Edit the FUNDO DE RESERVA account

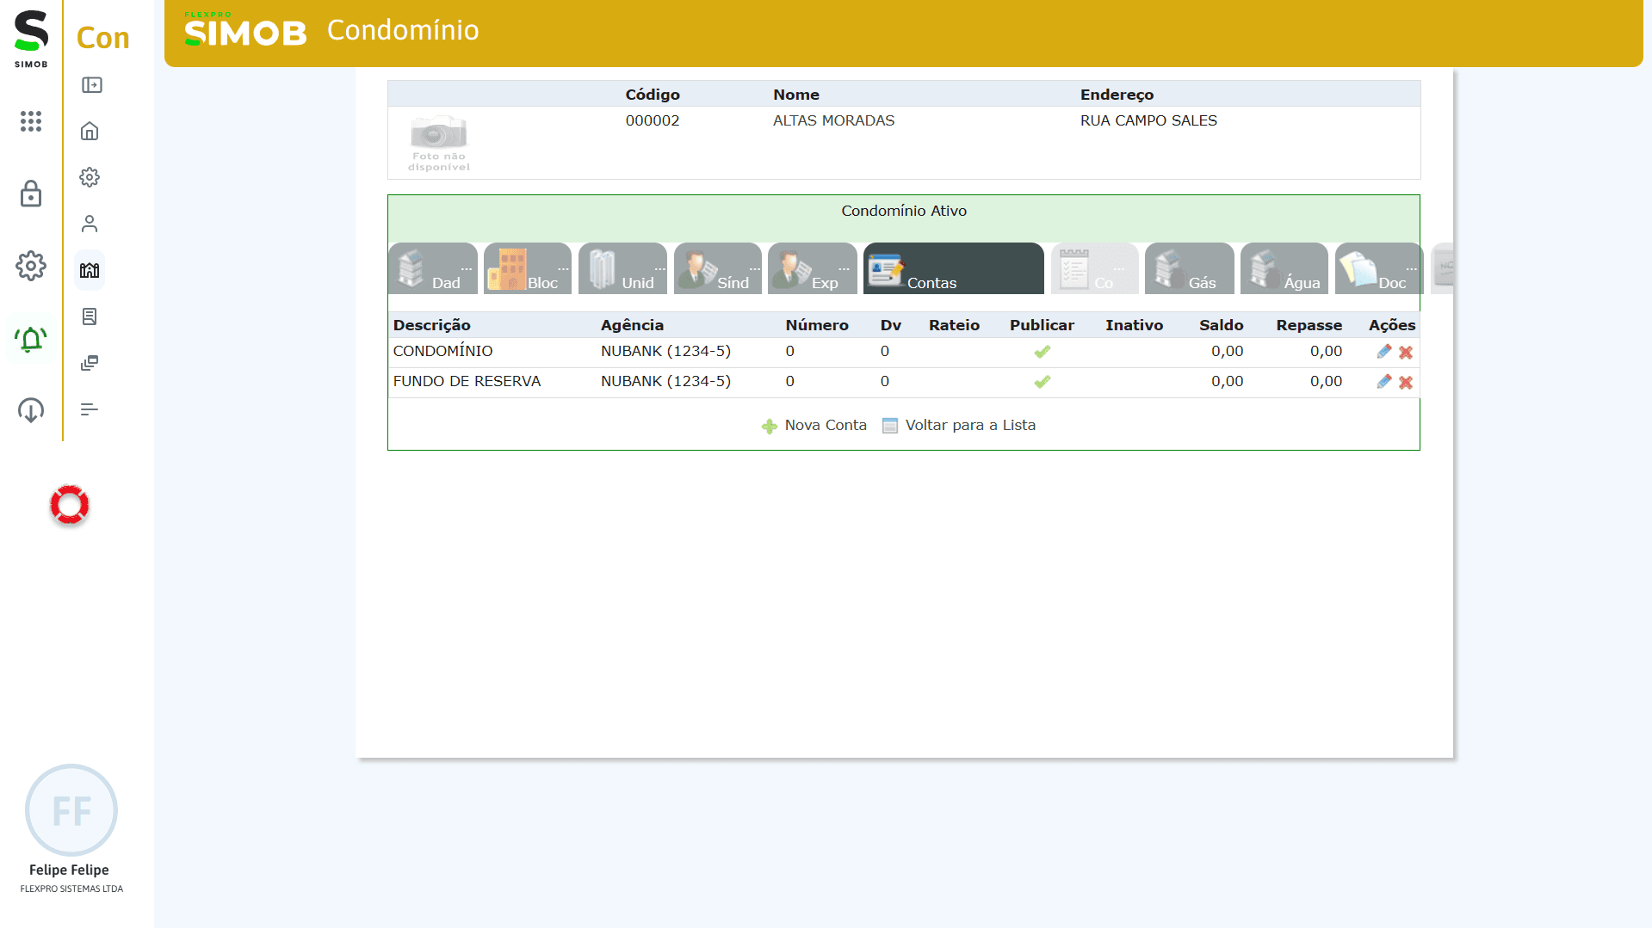click(x=1383, y=382)
